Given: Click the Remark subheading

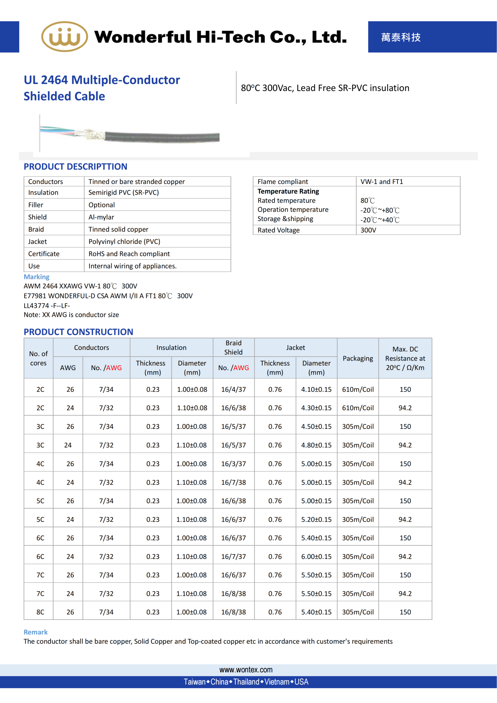Looking at the screenshot, I should (x=36, y=632).
